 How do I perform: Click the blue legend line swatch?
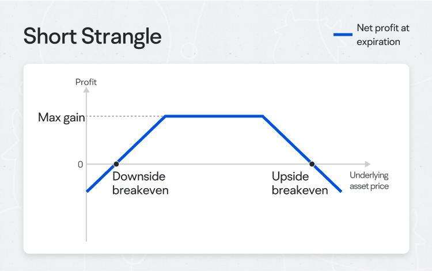(343, 35)
